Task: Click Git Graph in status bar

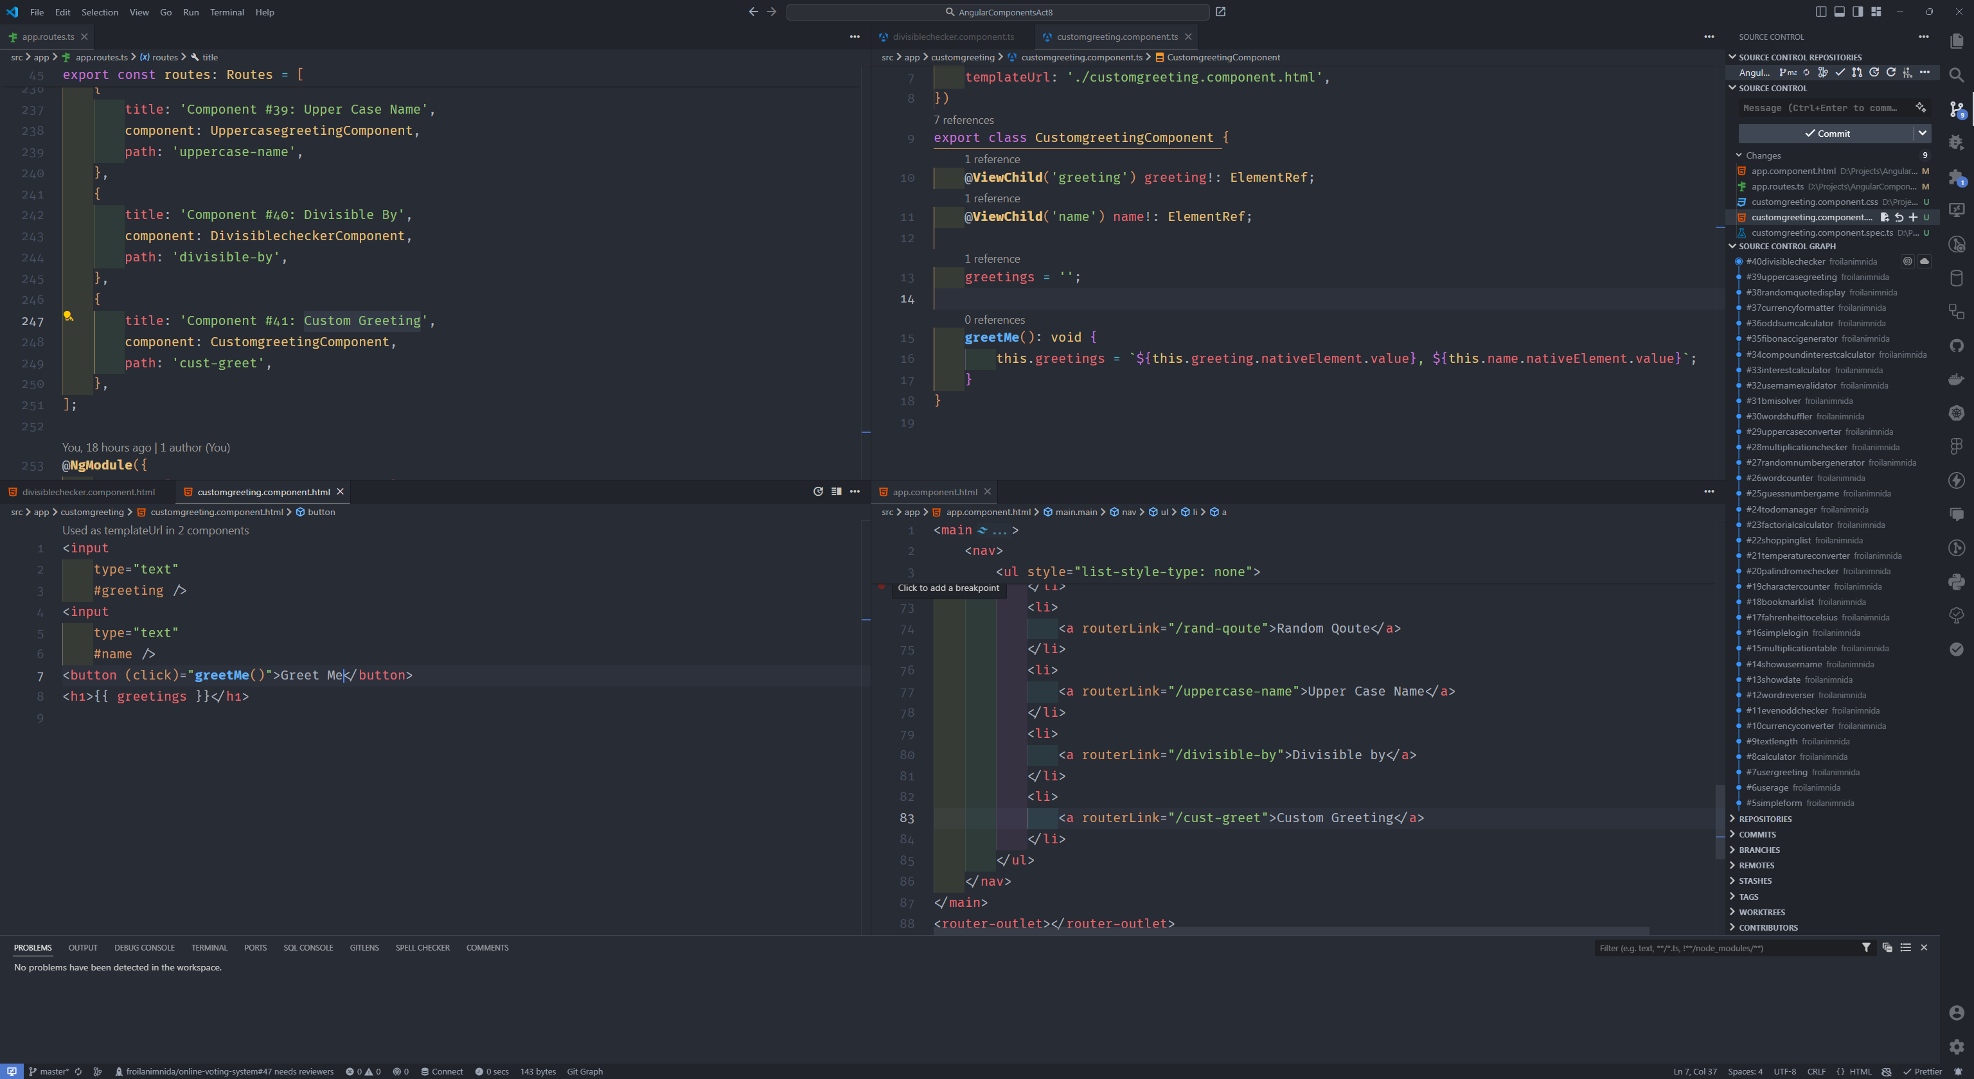Action: pyautogui.click(x=585, y=1071)
